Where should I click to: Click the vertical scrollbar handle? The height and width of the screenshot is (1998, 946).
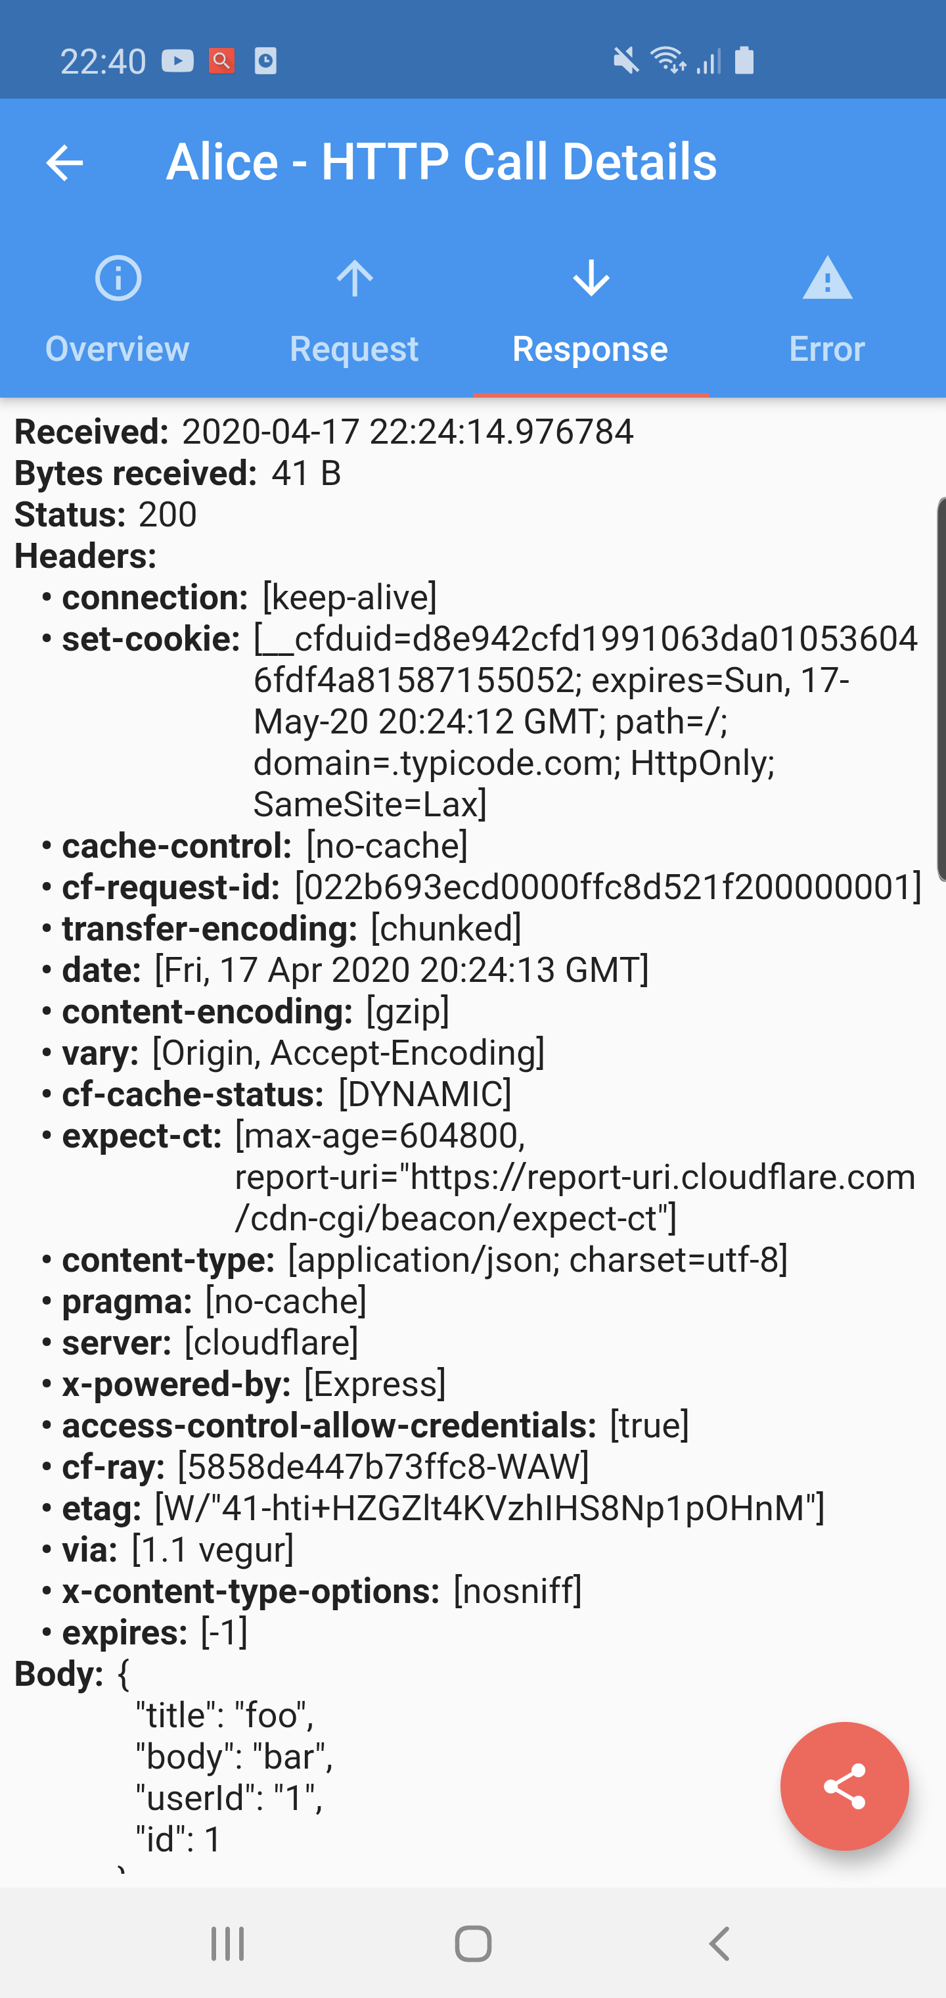tap(941, 689)
